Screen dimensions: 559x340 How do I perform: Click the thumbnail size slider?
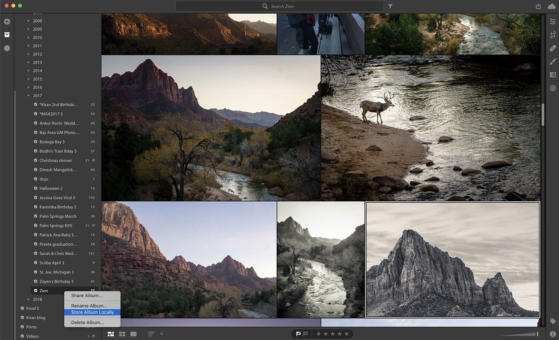pos(519,334)
